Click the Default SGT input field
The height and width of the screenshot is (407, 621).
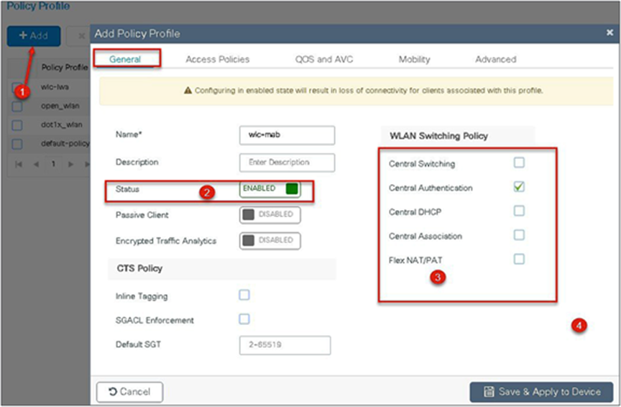pos(285,344)
